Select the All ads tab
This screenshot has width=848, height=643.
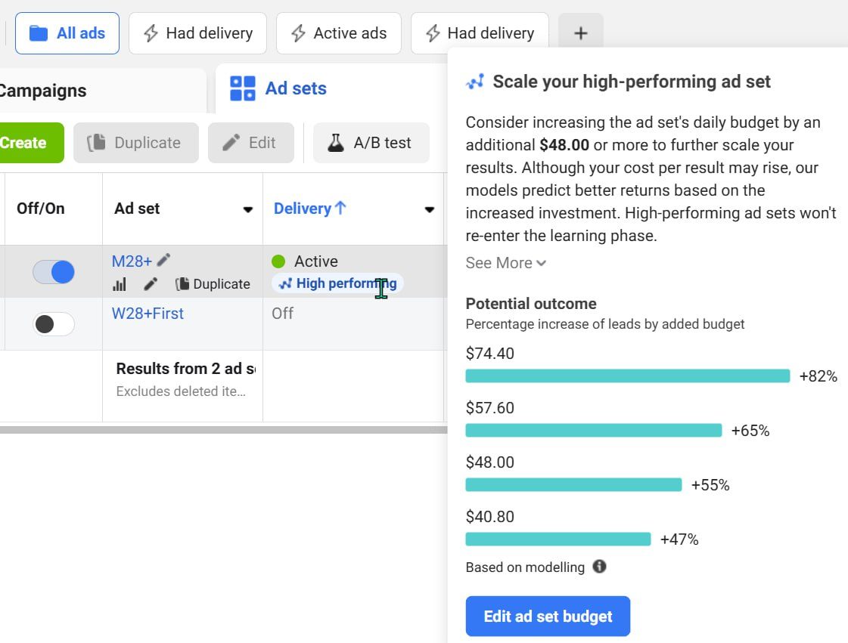coord(67,33)
